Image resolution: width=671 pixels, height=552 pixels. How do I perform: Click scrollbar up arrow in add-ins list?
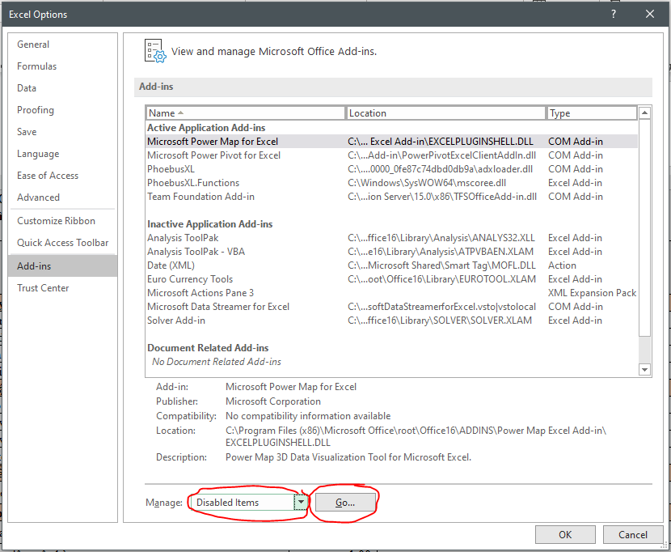[644, 113]
